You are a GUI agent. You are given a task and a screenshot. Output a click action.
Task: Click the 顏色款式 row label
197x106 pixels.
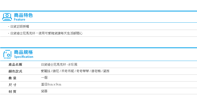[15, 71]
